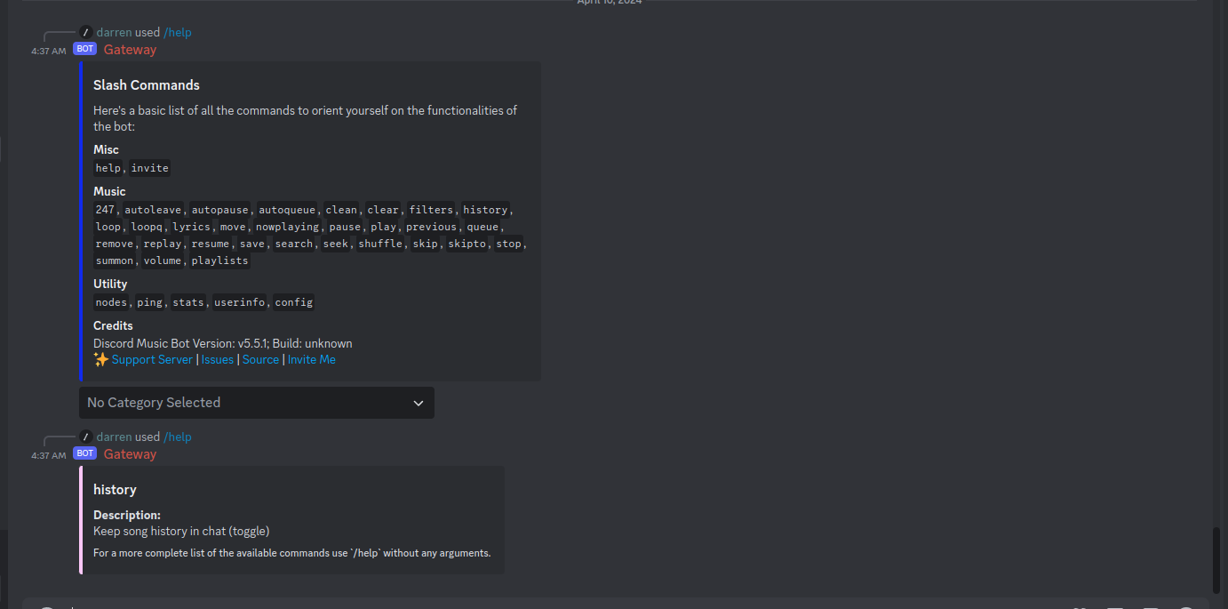Click the "userinfo" command tag
The height and width of the screenshot is (609, 1228).
(239, 302)
